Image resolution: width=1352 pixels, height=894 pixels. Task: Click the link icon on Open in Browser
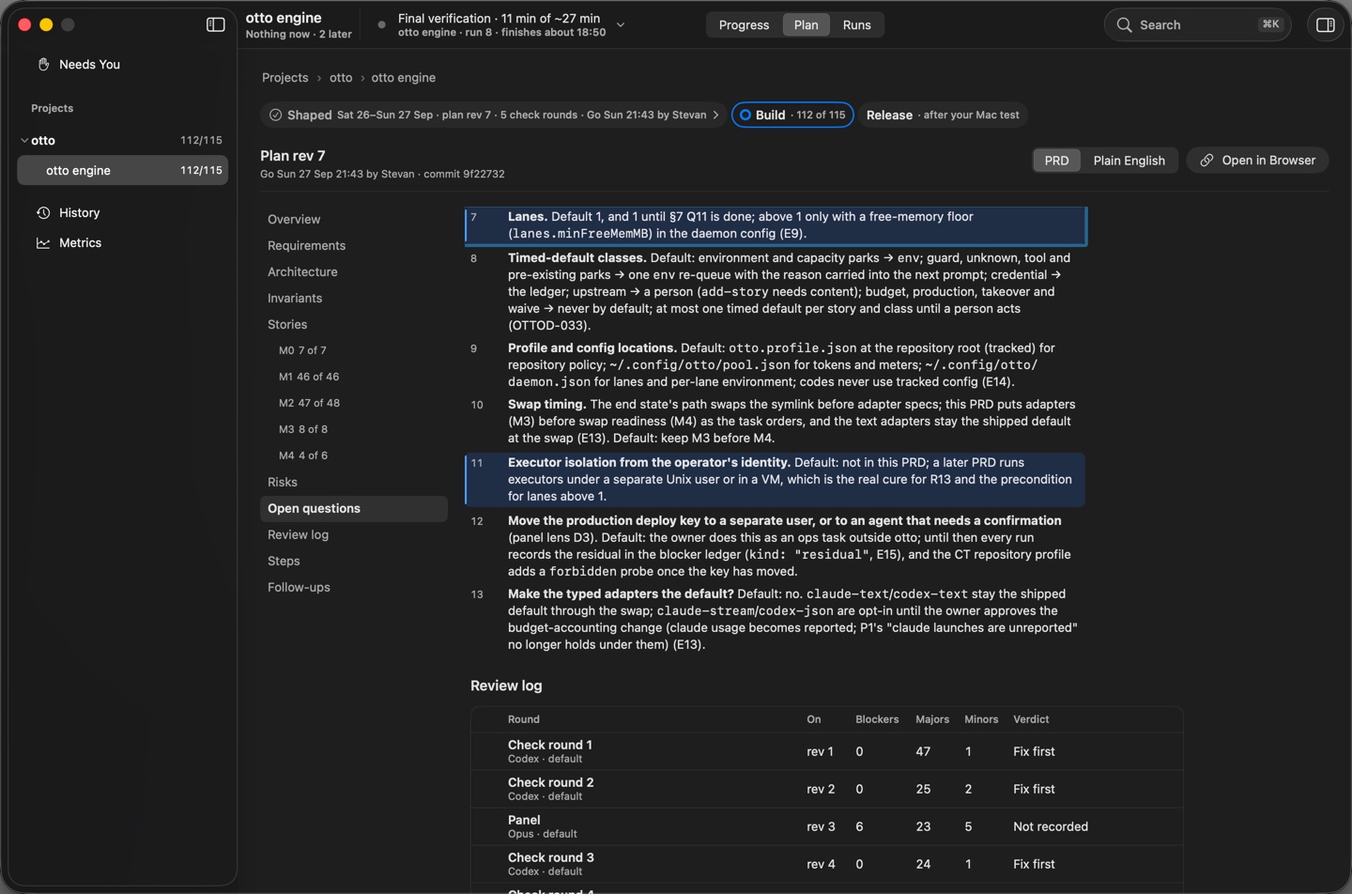point(1206,161)
